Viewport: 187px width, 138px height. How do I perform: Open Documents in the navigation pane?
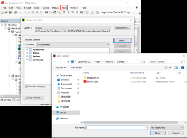tap(66, 88)
